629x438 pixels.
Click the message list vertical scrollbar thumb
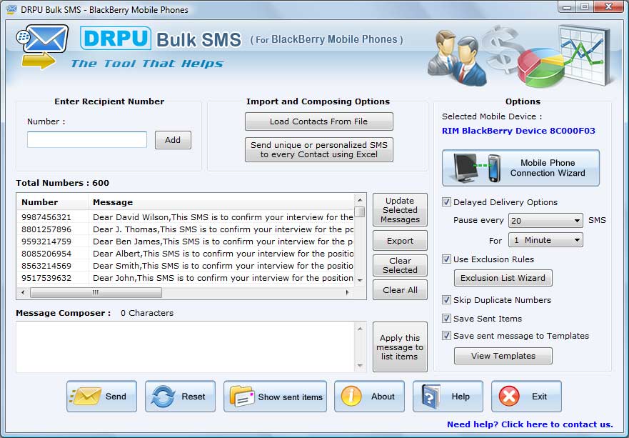pos(360,211)
